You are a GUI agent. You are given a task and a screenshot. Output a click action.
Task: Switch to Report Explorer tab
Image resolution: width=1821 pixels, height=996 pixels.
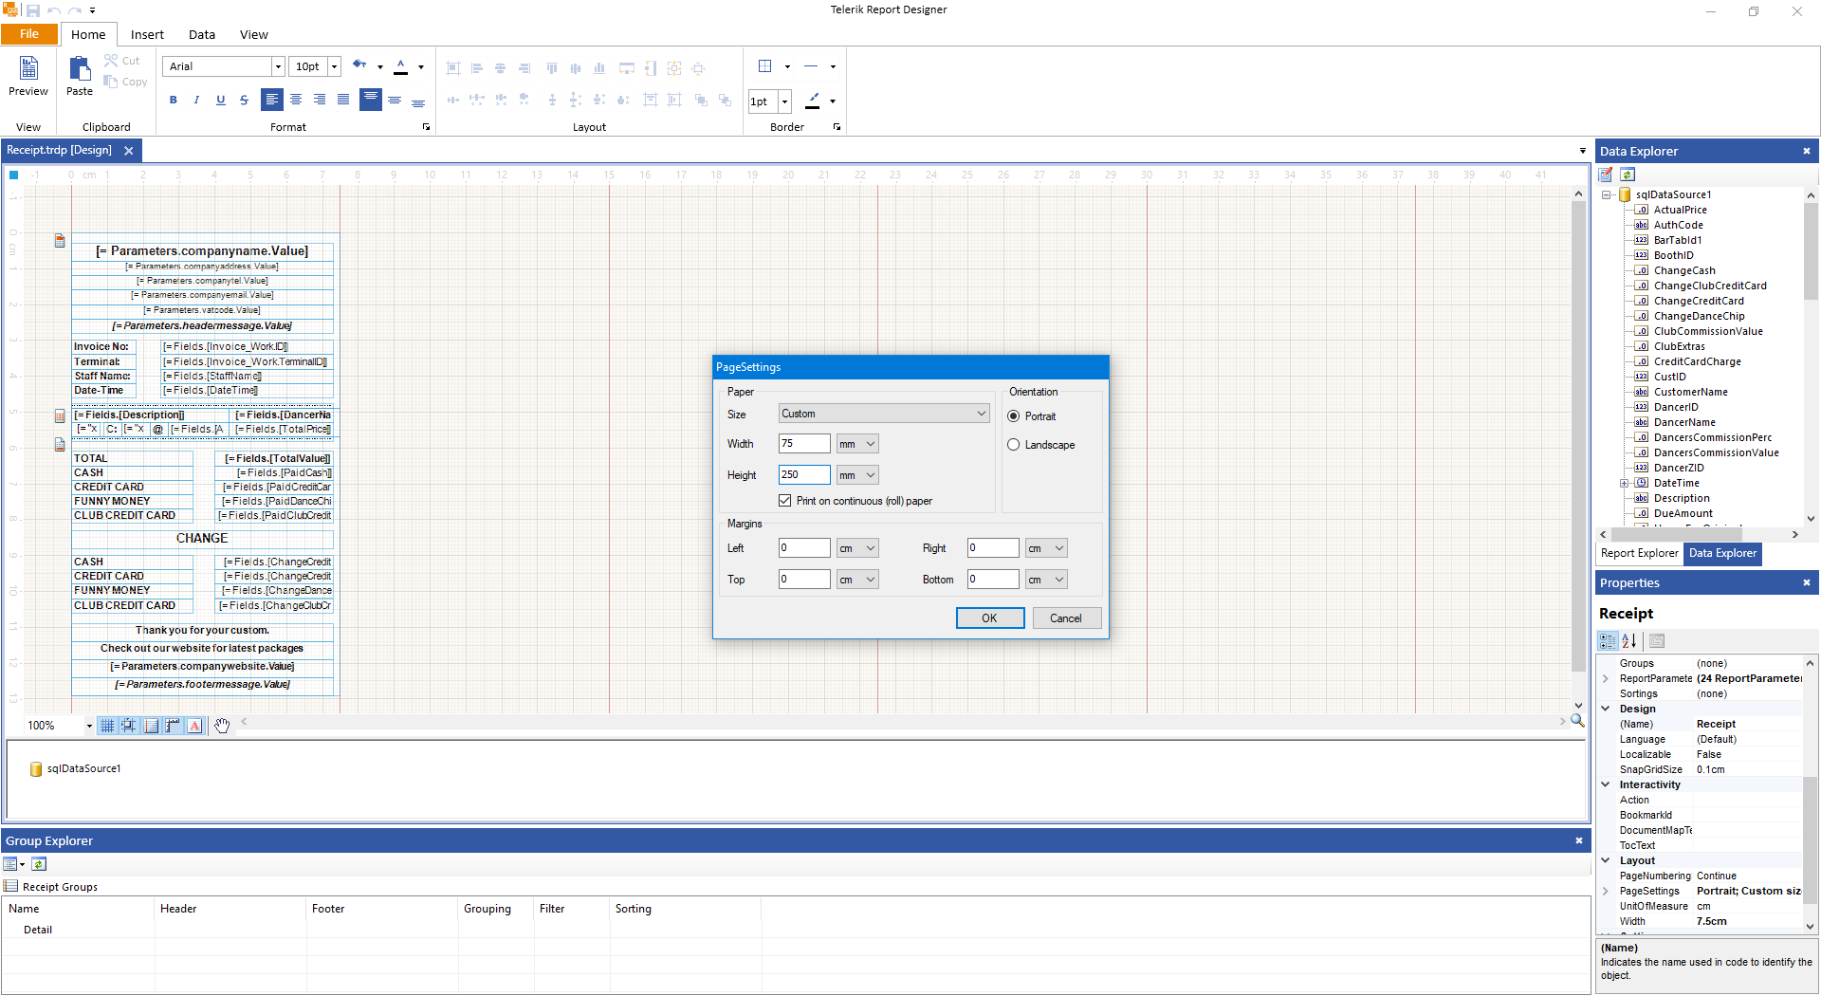(x=1639, y=554)
